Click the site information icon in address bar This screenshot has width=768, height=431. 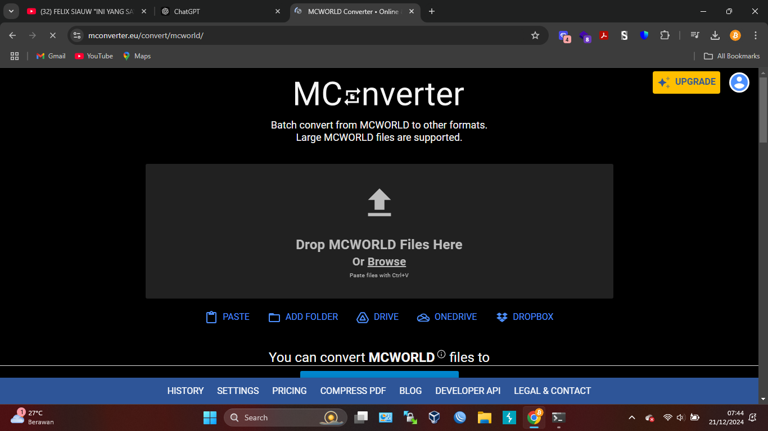click(77, 35)
